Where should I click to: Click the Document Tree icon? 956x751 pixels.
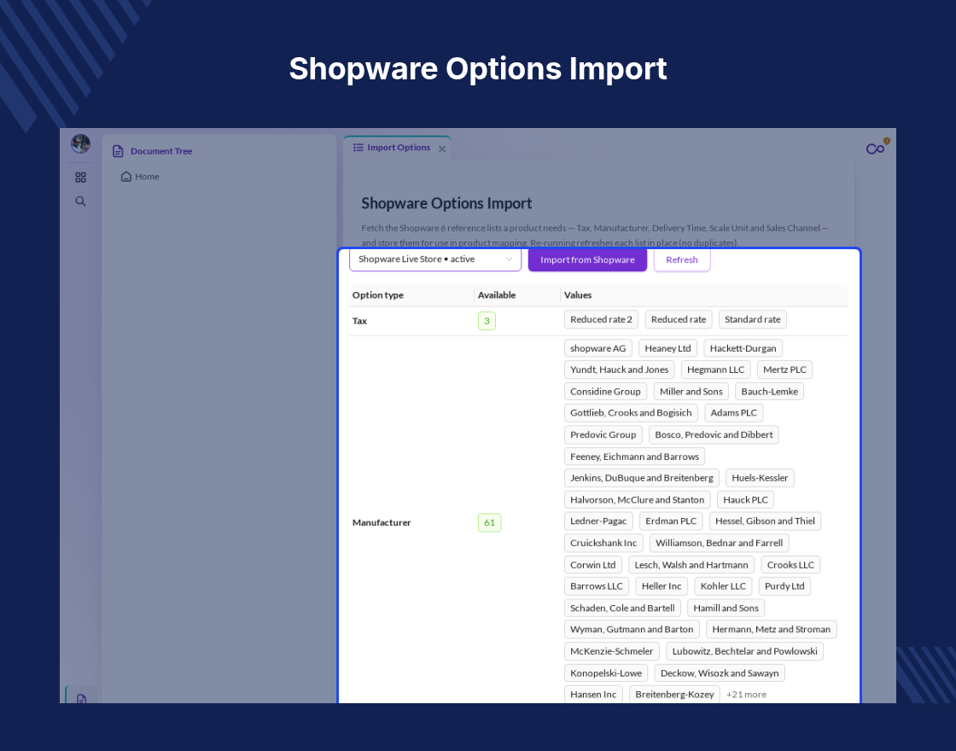click(x=119, y=151)
